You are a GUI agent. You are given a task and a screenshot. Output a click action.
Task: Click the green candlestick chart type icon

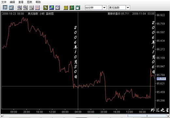click(x=72, y=7)
